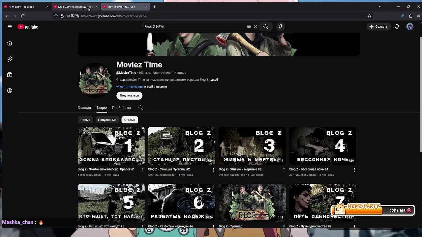Play Blog Z trailer thumbnail
This screenshot has height=237, width=422.
point(252,202)
